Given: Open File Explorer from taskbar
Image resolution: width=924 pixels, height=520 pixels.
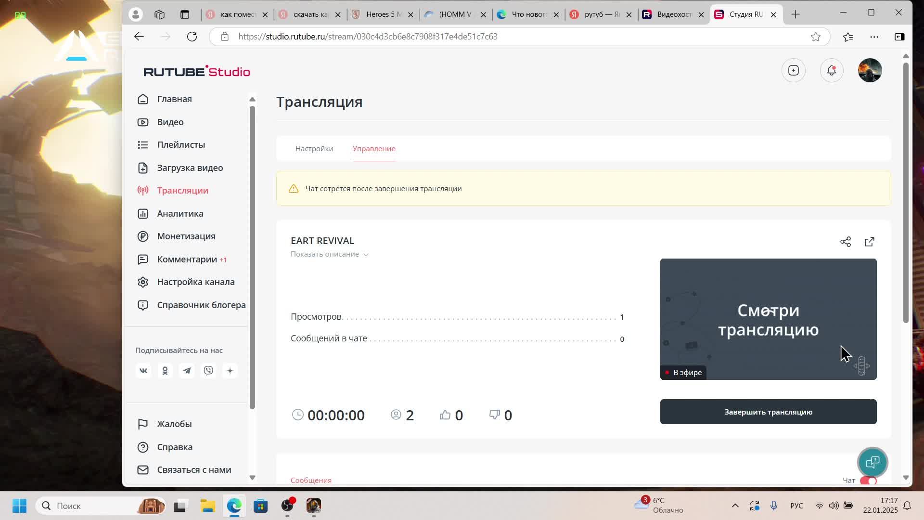Looking at the screenshot, I should (x=208, y=506).
